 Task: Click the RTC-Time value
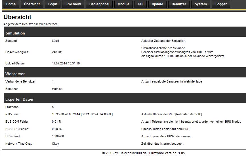[x=82, y=114]
